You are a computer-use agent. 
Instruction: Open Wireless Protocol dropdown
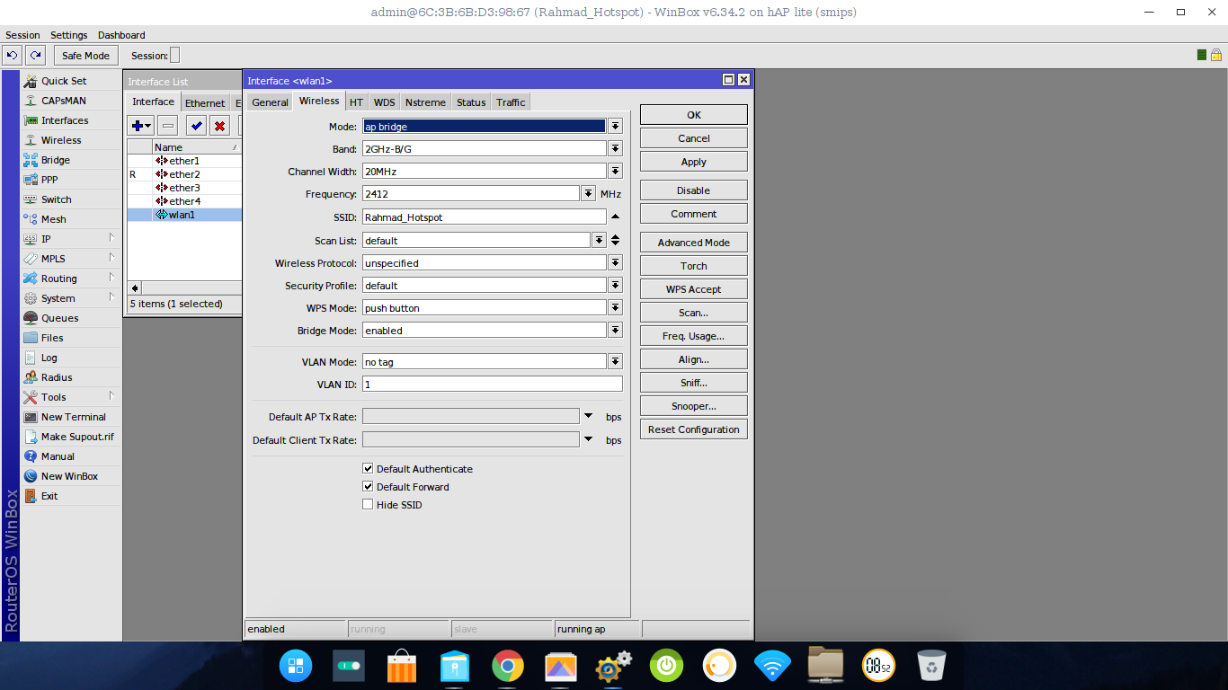(x=616, y=263)
